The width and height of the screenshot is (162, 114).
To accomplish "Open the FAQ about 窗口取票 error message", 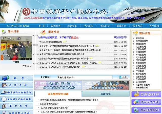I will coord(69,100).
